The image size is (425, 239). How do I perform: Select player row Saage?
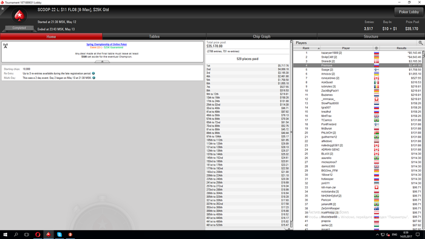tap(357, 70)
